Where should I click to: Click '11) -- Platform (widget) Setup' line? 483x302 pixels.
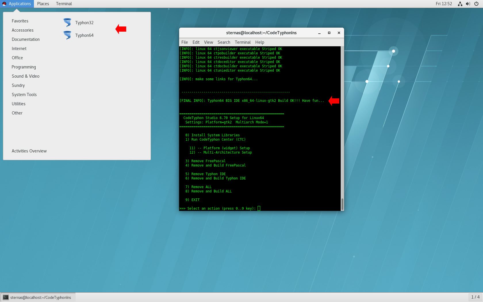[220, 148]
